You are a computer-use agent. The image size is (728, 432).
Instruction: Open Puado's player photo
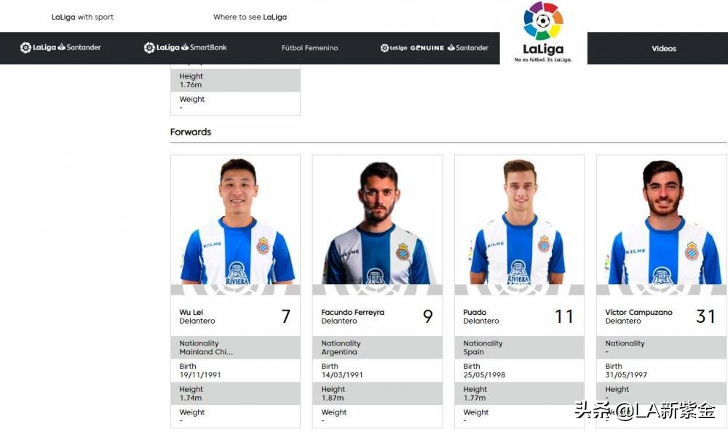(519, 220)
